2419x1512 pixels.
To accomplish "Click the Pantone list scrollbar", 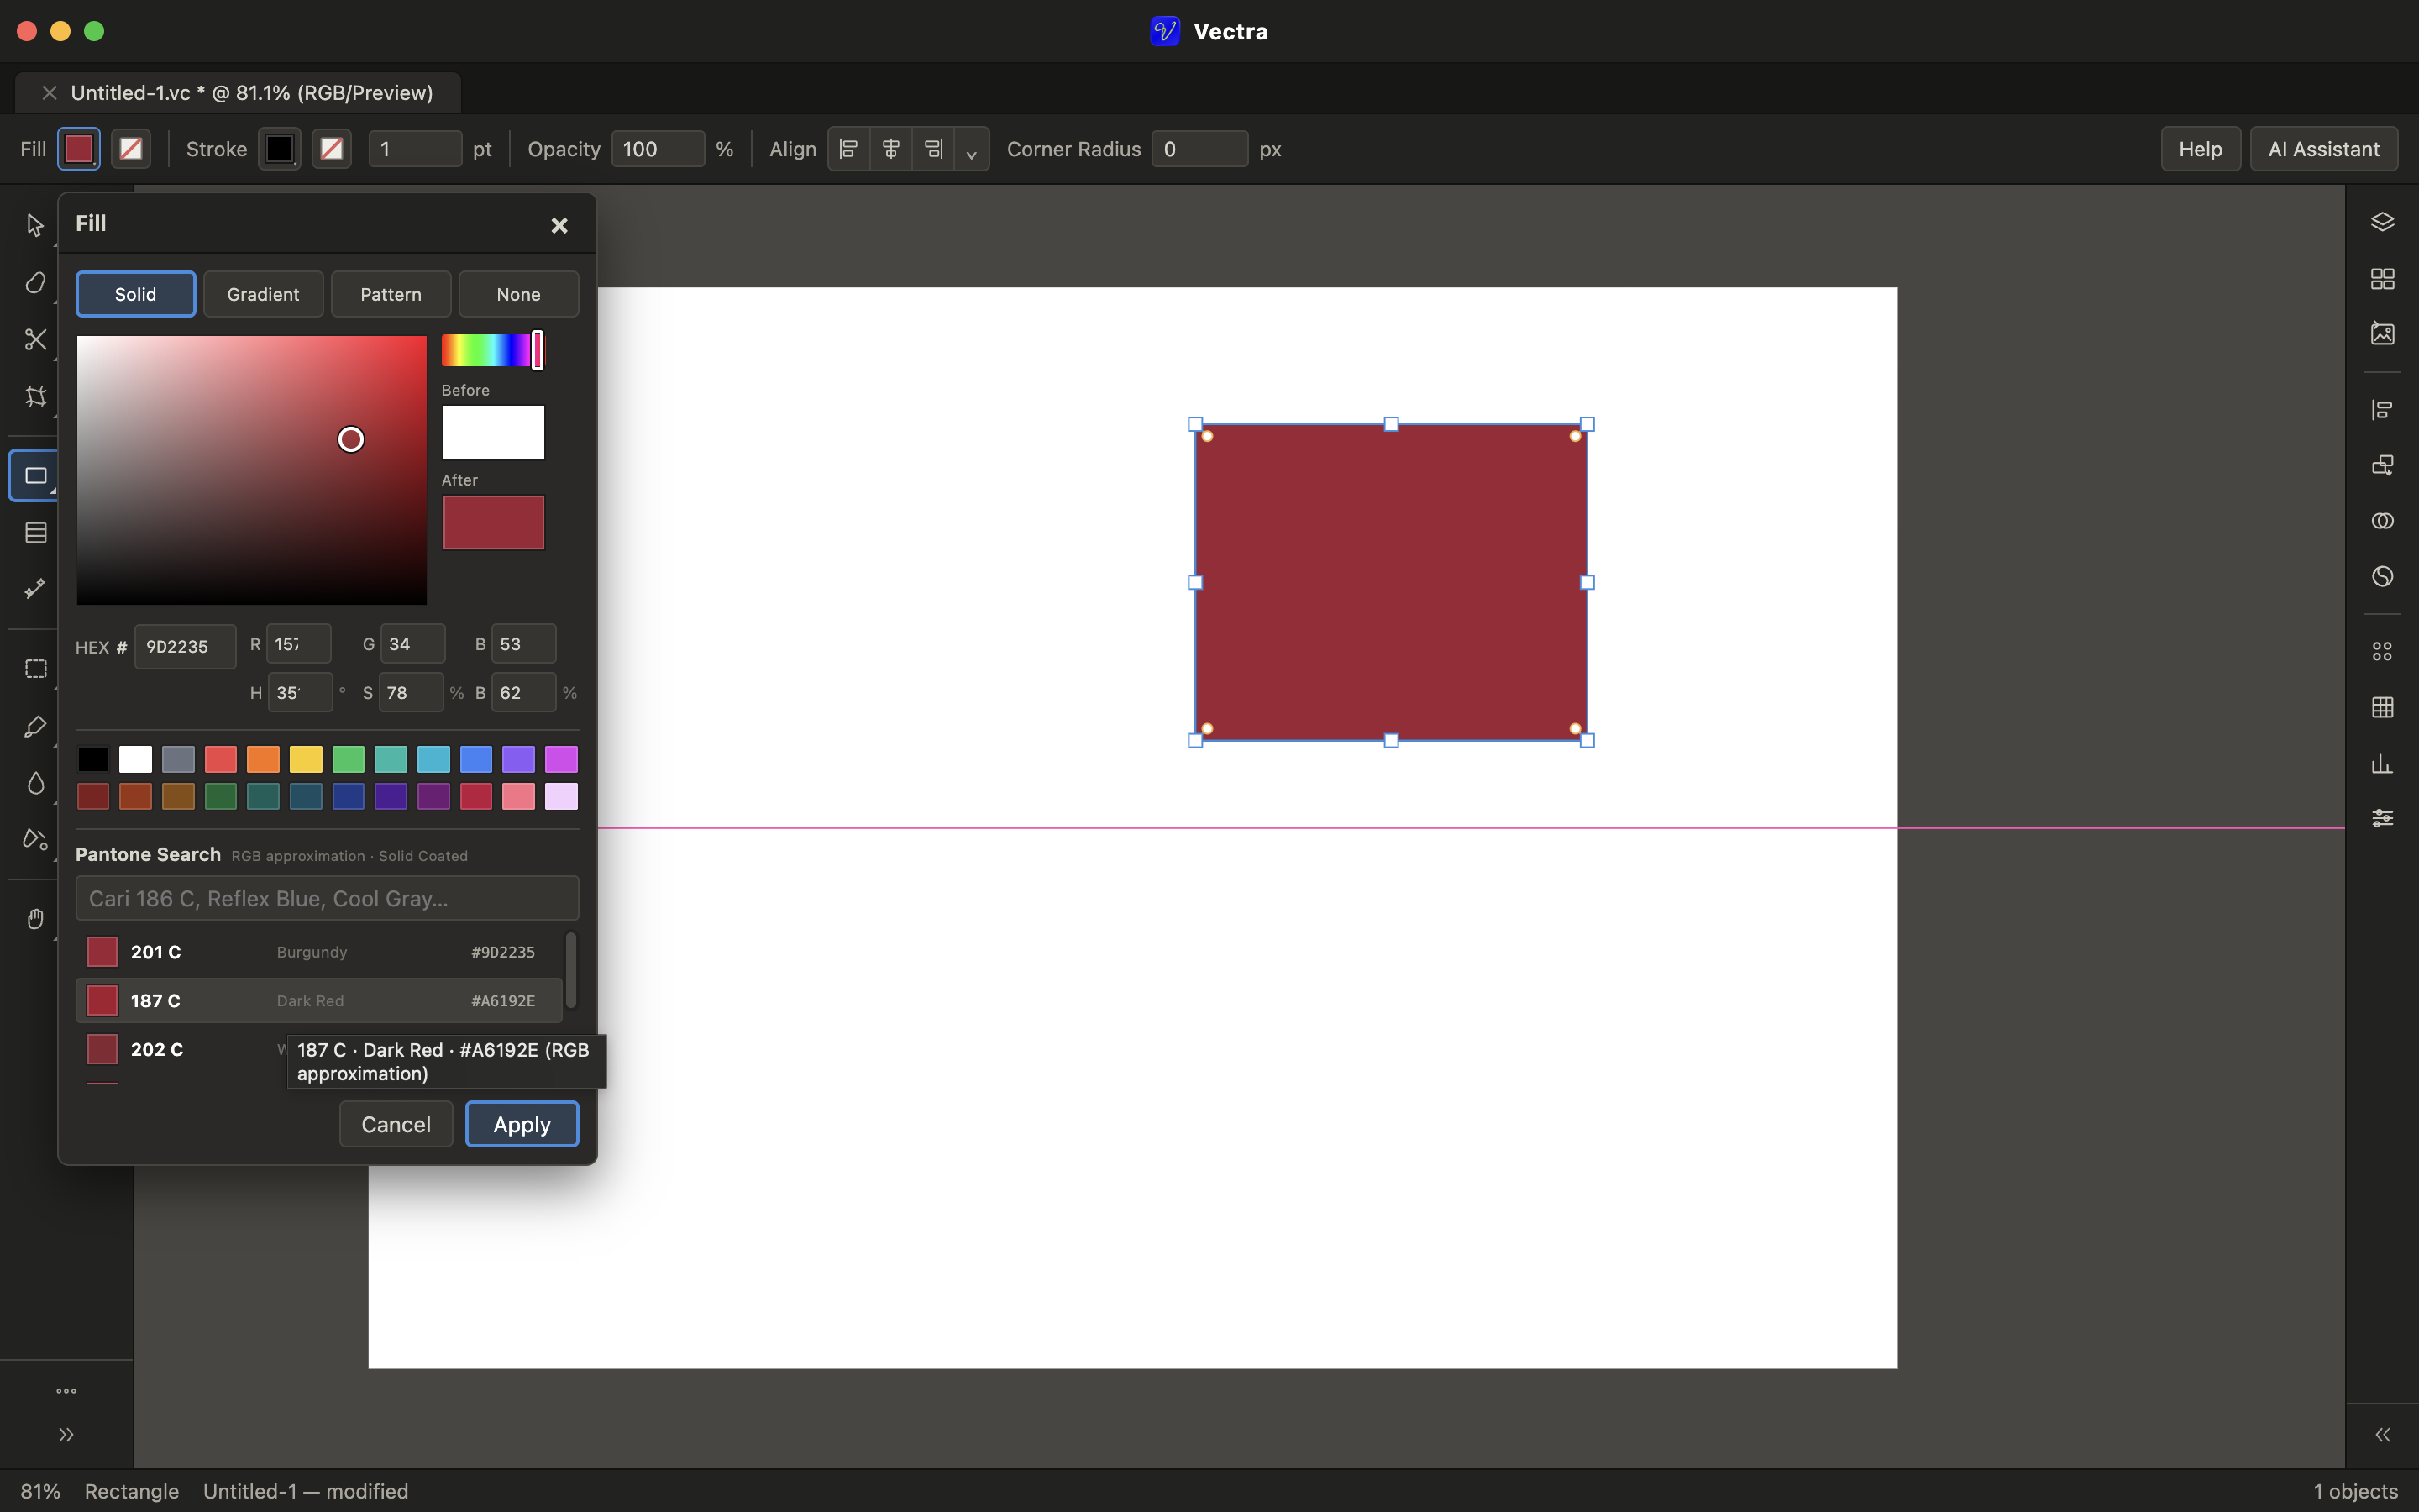I will (572, 970).
